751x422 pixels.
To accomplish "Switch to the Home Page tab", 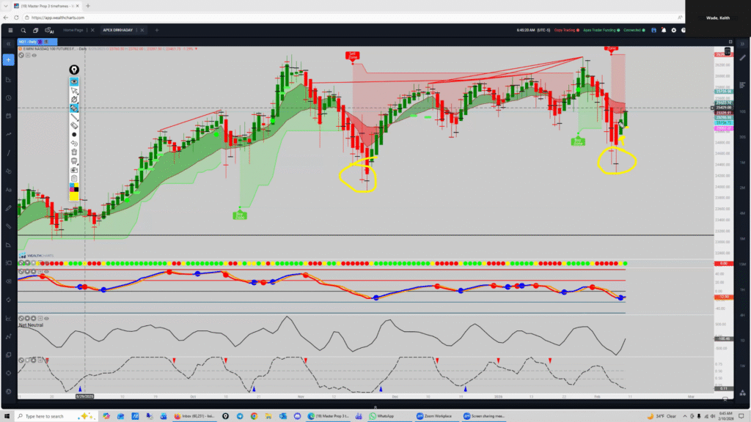I will (x=73, y=30).
